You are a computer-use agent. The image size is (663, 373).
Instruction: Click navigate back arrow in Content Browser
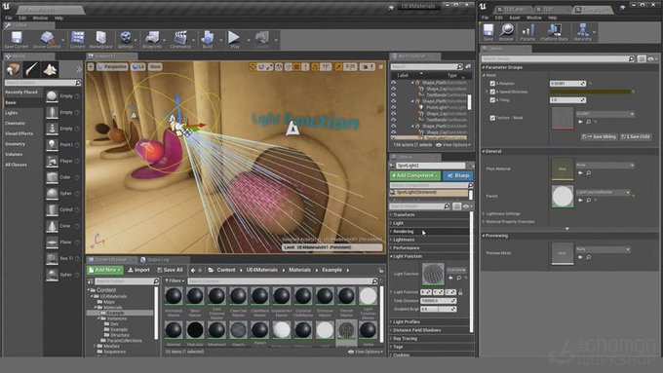pyautogui.click(x=193, y=270)
